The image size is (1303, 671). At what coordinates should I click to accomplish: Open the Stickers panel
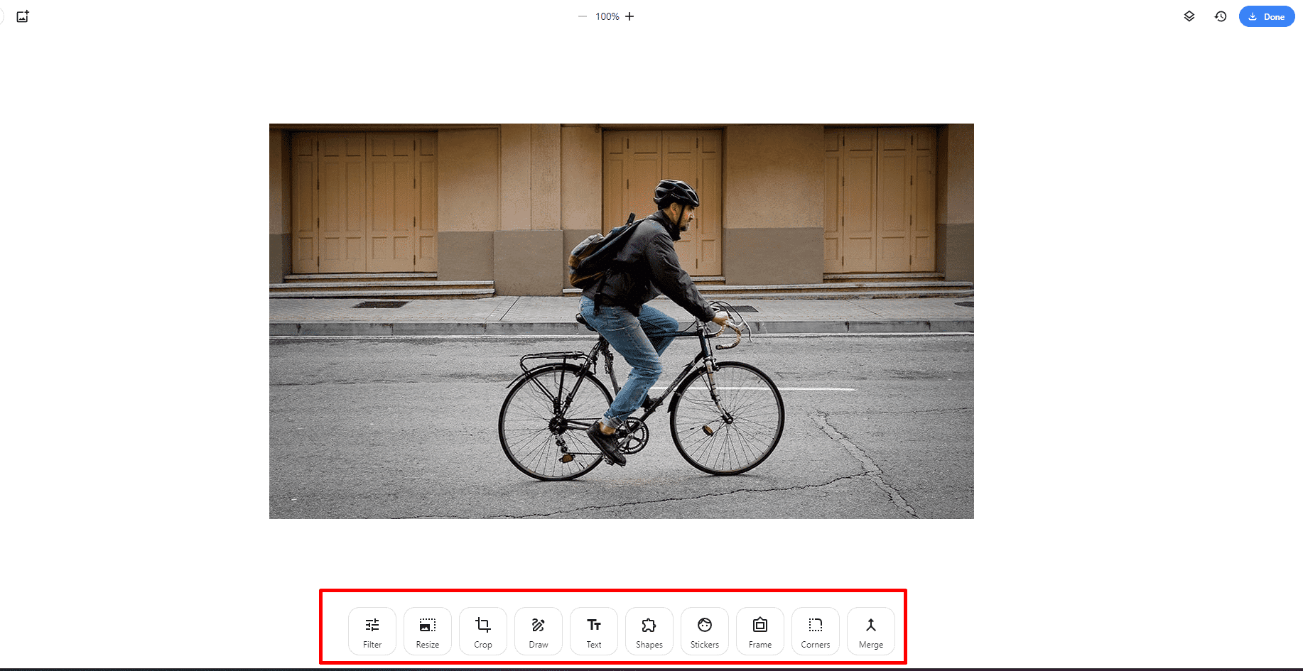tap(705, 631)
